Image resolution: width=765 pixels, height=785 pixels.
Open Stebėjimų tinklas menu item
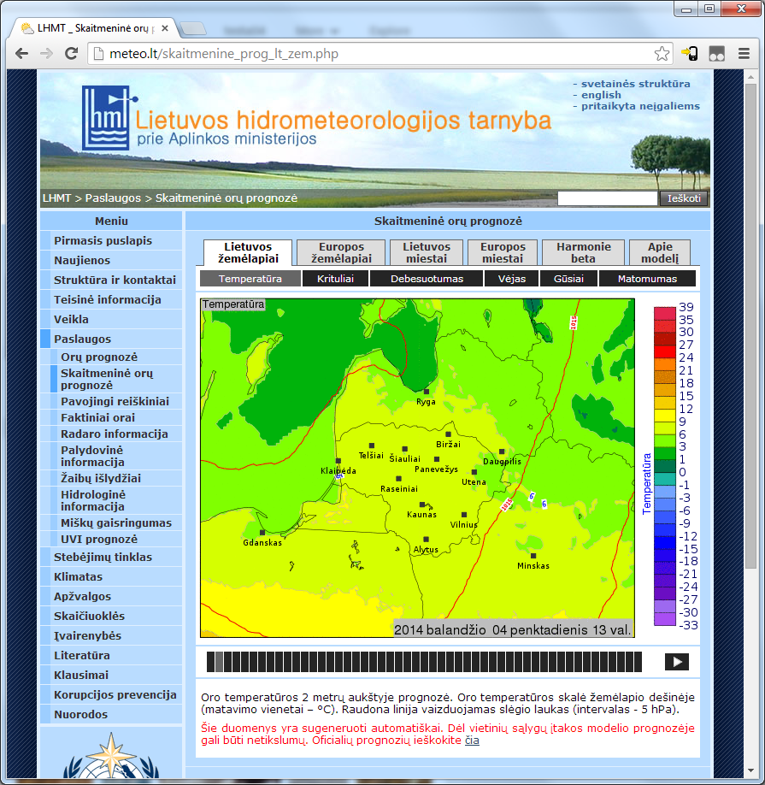click(111, 557)
